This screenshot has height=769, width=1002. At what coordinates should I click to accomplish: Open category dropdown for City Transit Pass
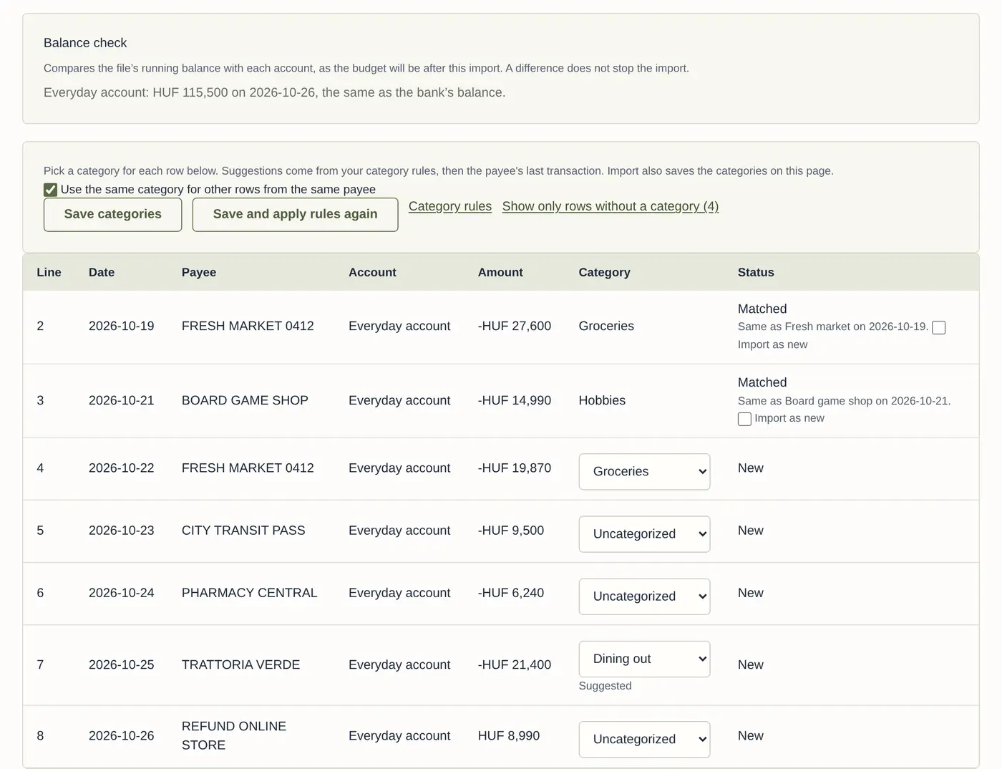tap(644, 534)
